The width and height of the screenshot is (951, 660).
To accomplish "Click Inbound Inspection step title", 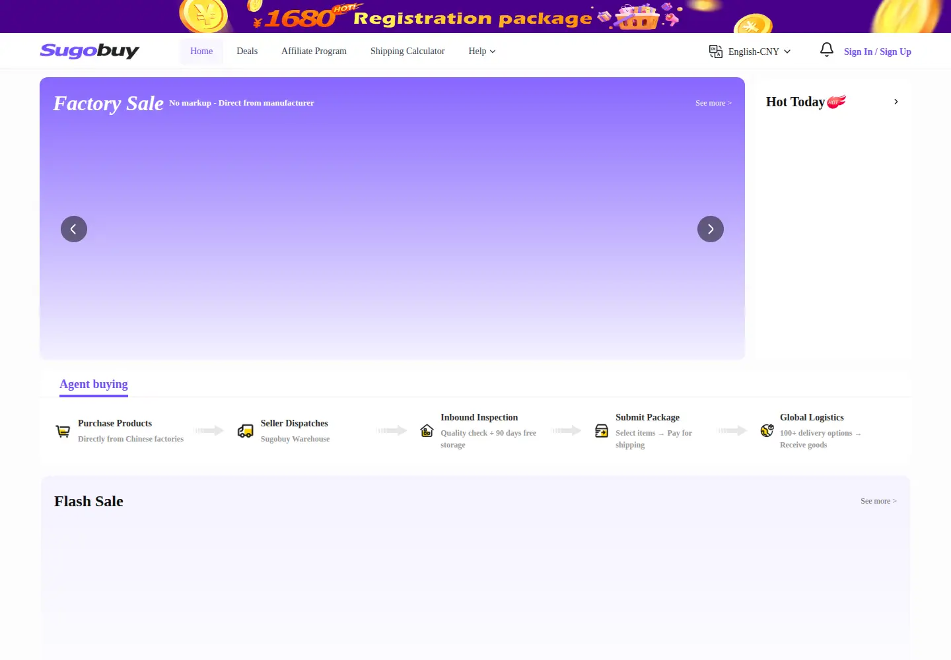I will [x=479, y=417].
